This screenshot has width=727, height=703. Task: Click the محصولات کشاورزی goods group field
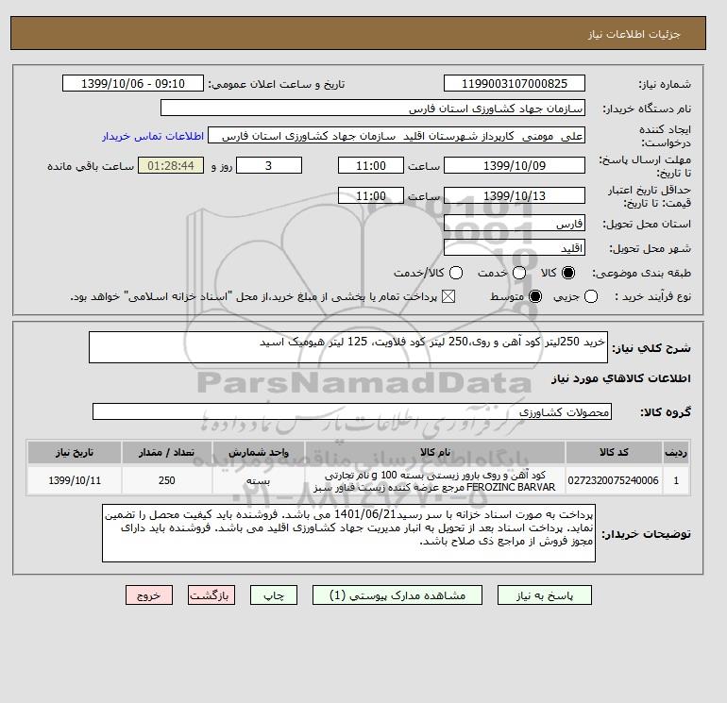tap(352, 411)
